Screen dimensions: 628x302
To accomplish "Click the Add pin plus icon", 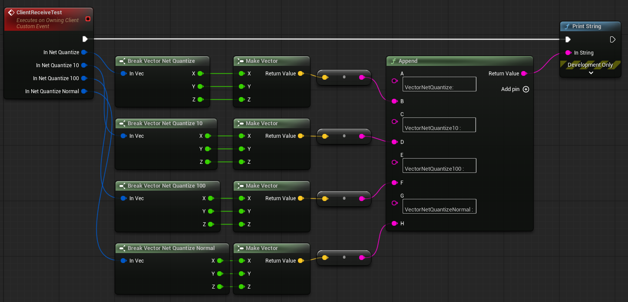I will [x=526, y=89].
